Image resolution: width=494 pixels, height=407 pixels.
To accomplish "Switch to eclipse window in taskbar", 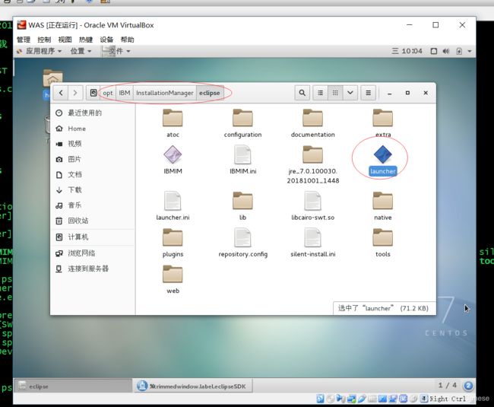I will click(x=73, y=386).
